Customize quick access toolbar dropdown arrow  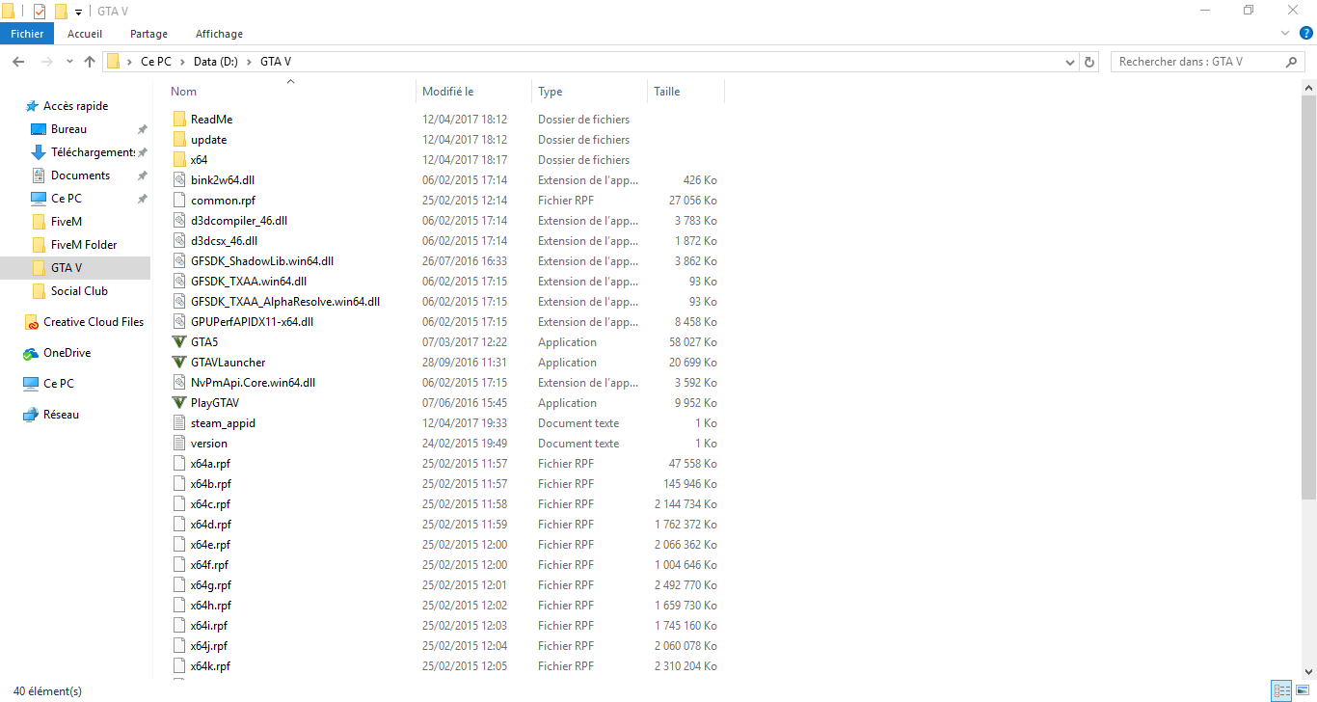coord(78,12)
